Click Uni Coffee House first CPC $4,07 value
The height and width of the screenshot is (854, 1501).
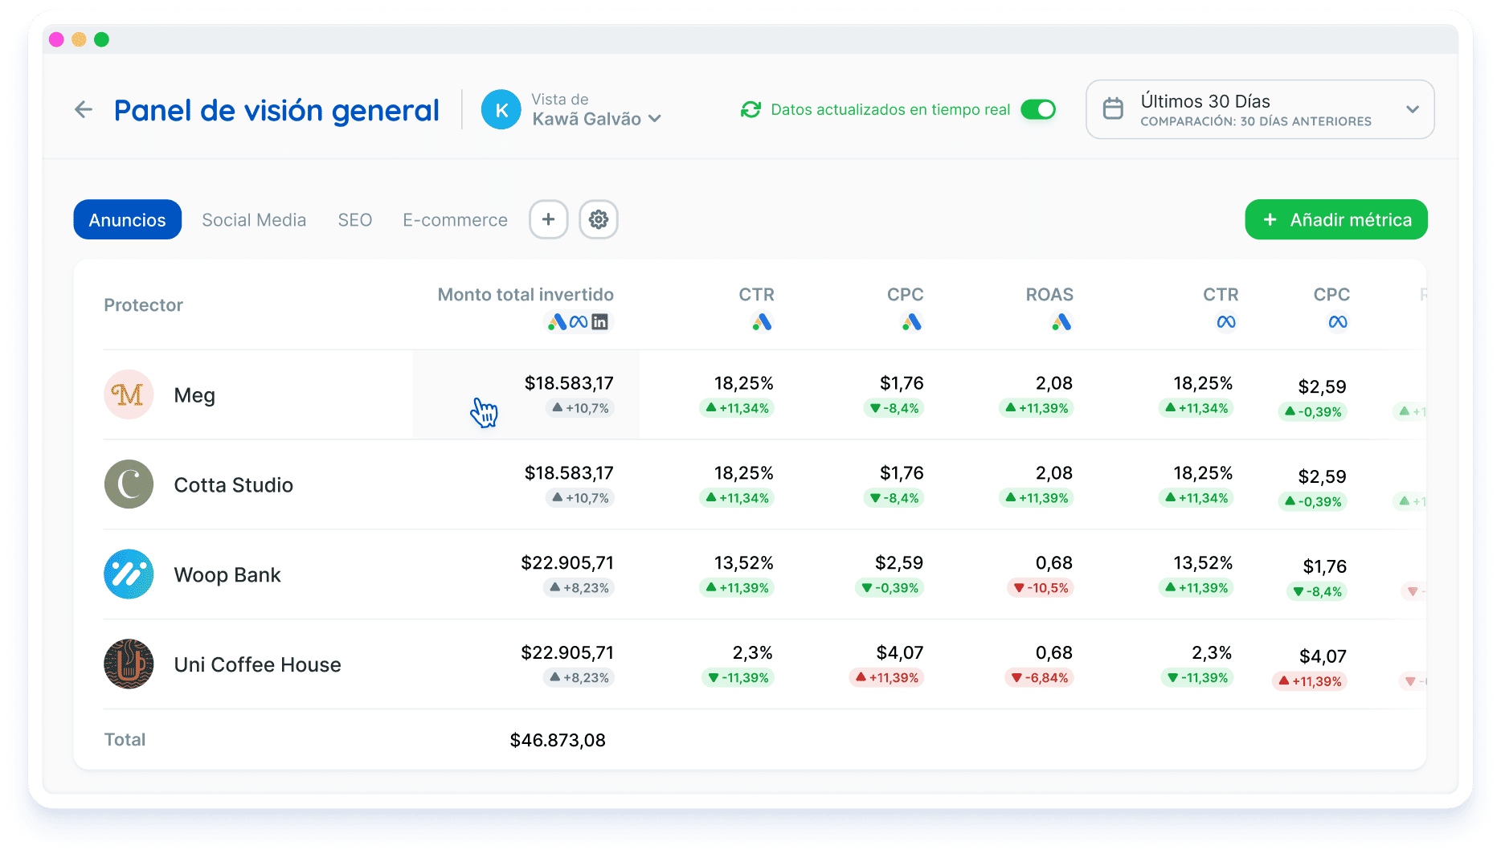pos(900,653)
